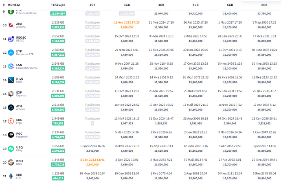Image resolution: width=281 pixels, height=183 pixels.
Task: Open the ETP coin name link
Action: pyautogui.click(x=19, y=51)
